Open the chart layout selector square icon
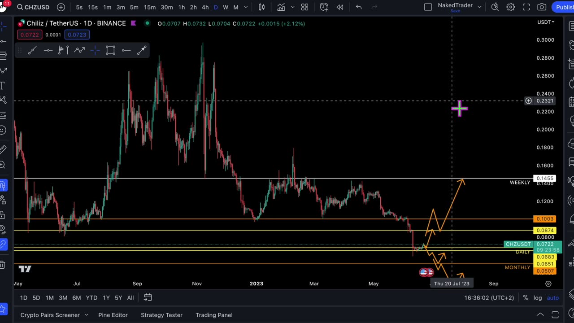 coord(428,7)
